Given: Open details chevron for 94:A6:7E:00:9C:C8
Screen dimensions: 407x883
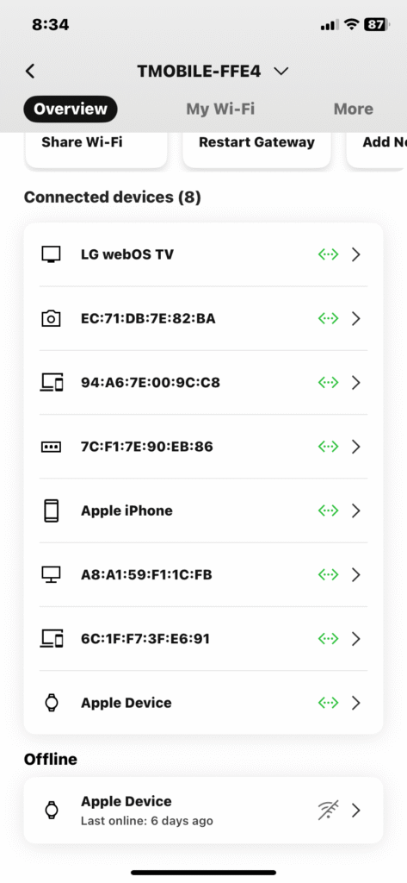Looking at the screenshot, I should coord(356,383).
